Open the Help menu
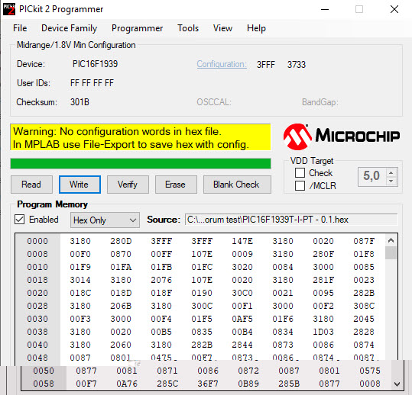 click(256, 28)
